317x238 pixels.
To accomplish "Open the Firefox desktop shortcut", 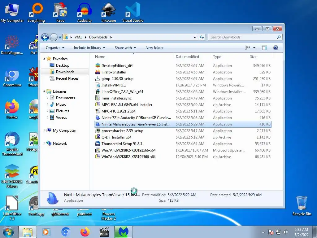I will pyautogui.click(x=12, y=109).
